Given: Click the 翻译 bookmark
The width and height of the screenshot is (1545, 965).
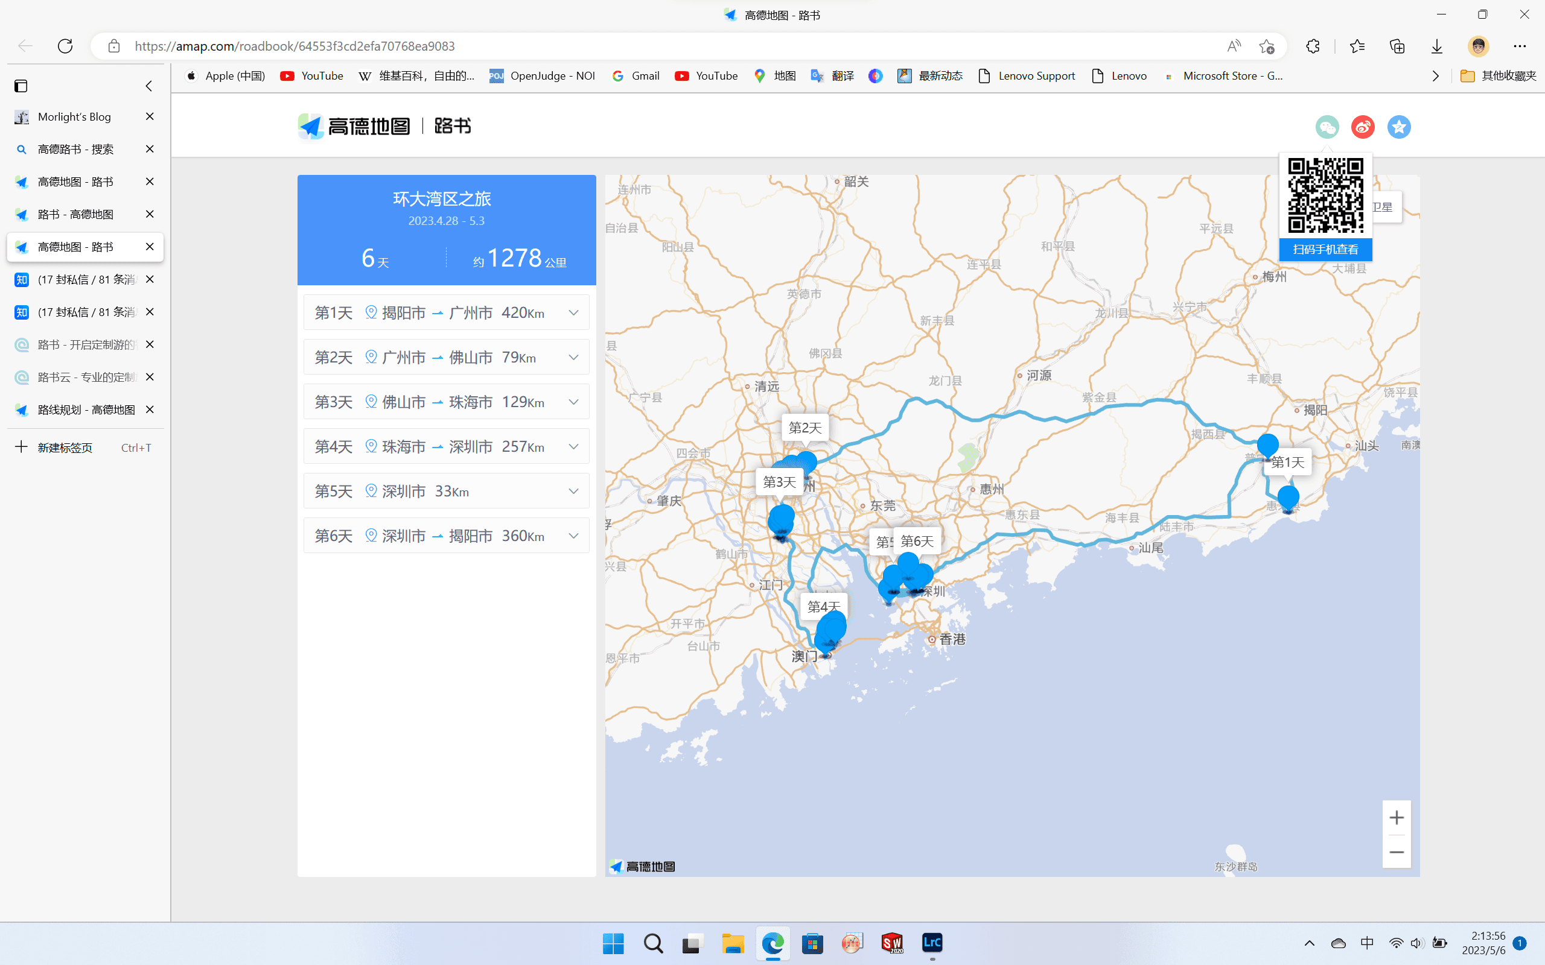Looking at the screenshot, I should click(832, 76).
